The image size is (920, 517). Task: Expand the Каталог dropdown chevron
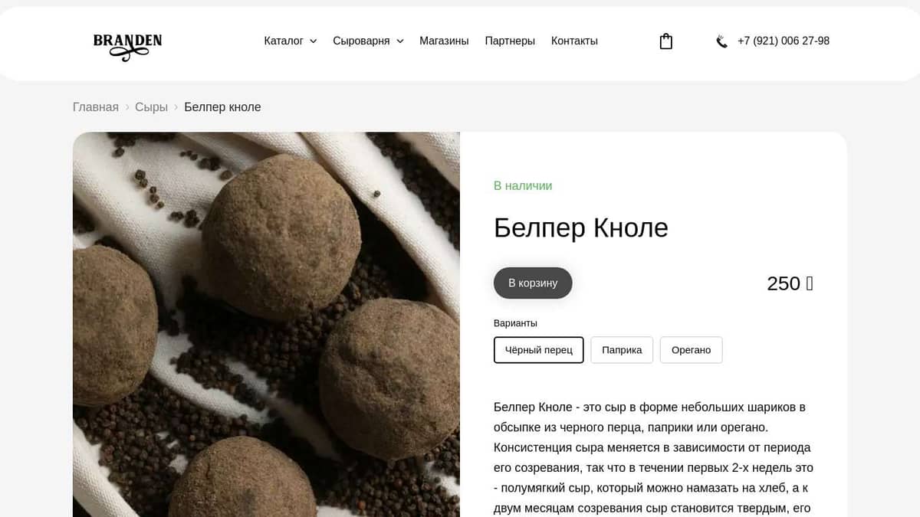pyautogui.click(x=313, y=41)
